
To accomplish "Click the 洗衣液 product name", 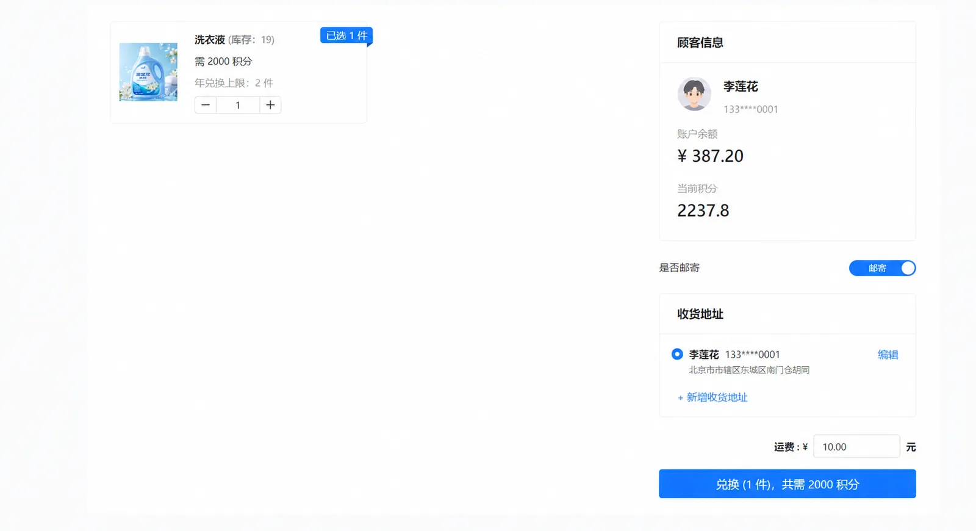I will pos(210,40).
